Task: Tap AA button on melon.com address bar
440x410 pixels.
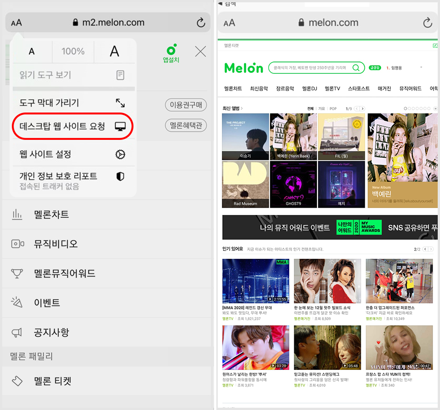Action: pos(229,23)
